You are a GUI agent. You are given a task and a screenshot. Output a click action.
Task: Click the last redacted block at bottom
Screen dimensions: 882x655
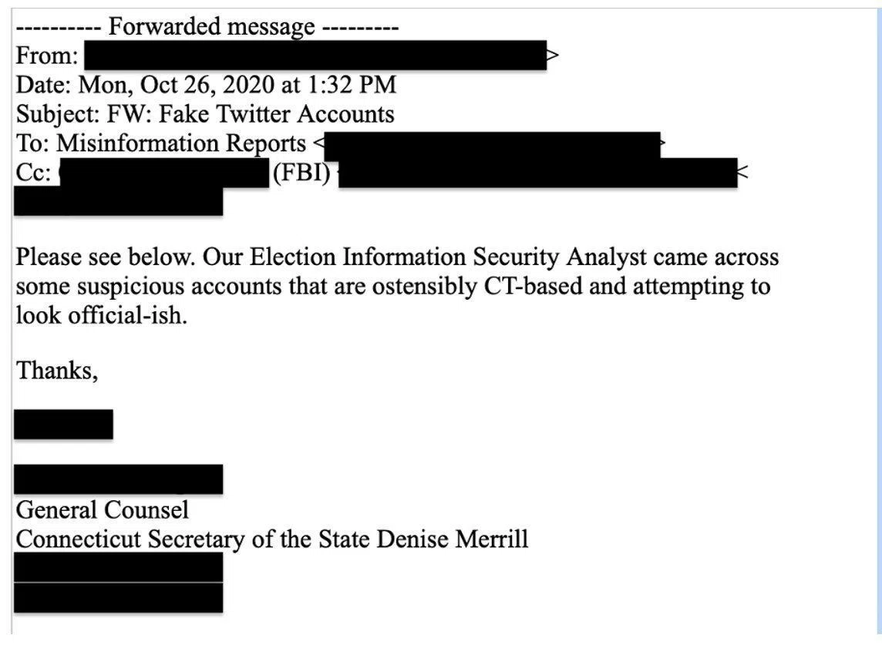118,598
